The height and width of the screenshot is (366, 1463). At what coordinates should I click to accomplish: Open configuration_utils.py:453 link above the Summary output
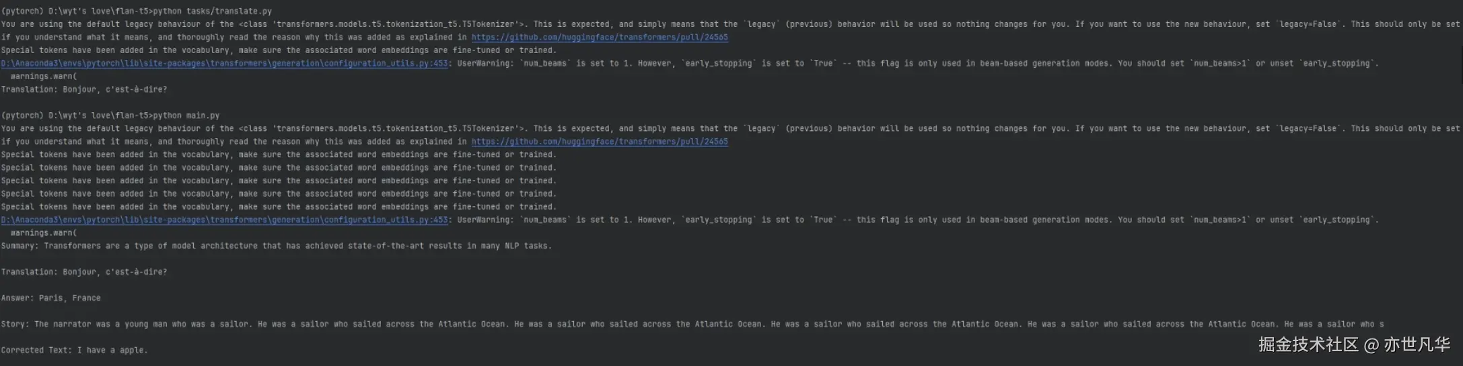tap(224, 220)
